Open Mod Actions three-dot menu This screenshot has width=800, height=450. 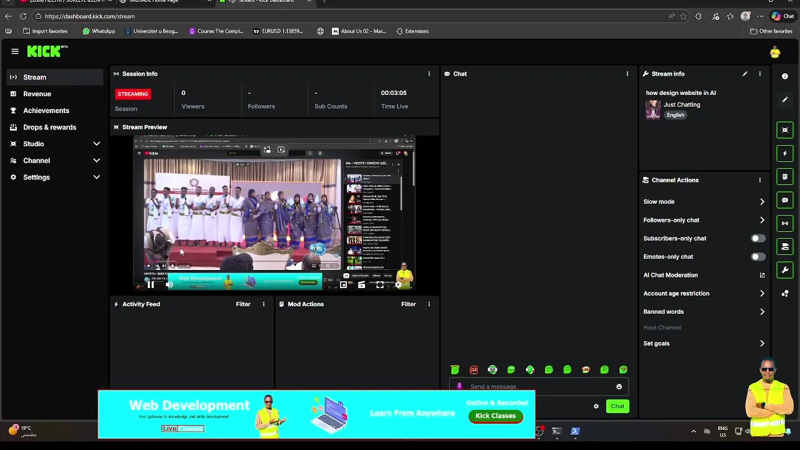[x=429, y=304]
